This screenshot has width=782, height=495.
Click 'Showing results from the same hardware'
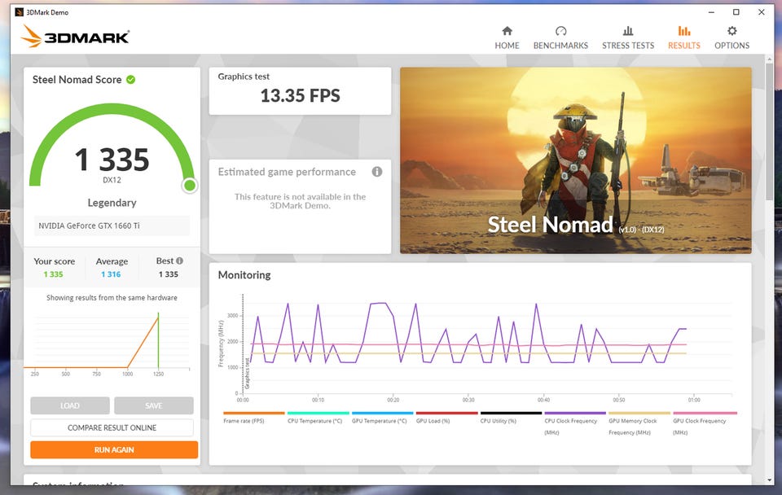point(112,298)
